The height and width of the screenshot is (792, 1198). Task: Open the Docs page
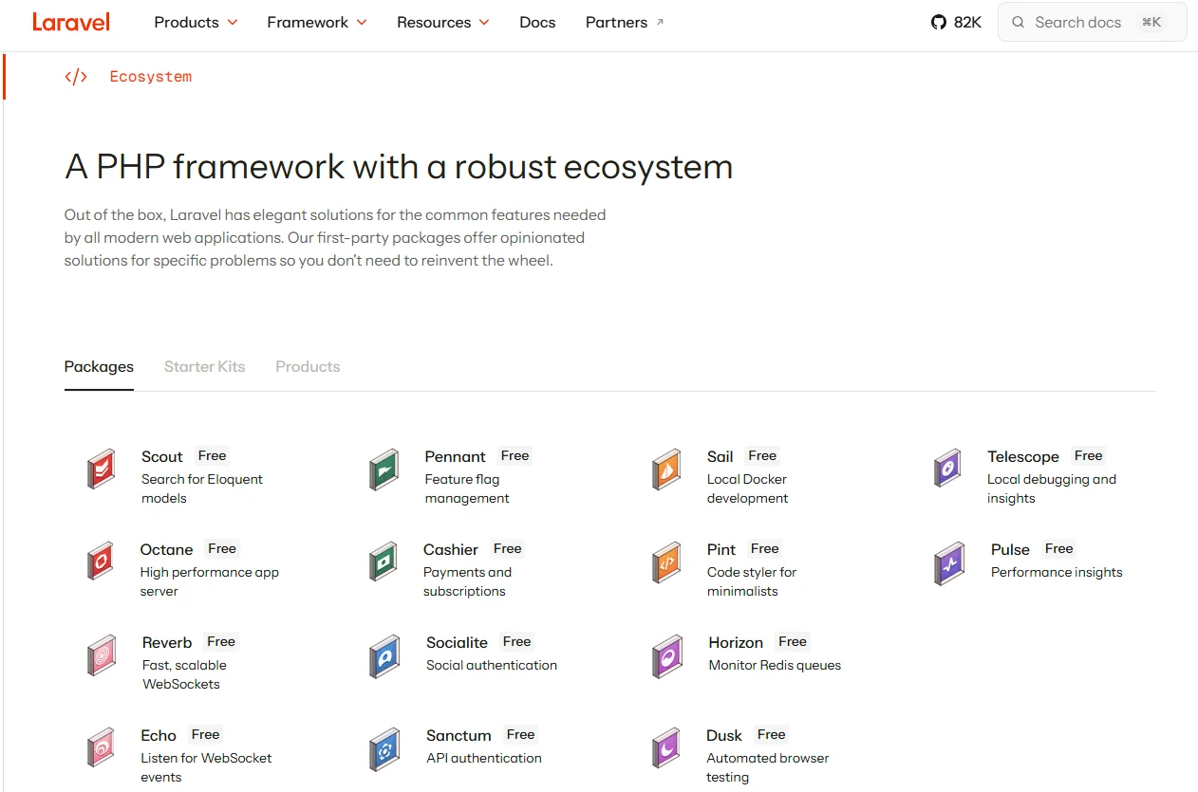(x=537, y=22)
